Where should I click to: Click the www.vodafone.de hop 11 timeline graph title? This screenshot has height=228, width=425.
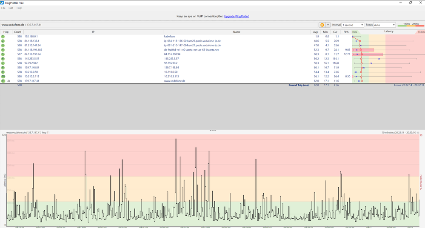click(28, 133)
